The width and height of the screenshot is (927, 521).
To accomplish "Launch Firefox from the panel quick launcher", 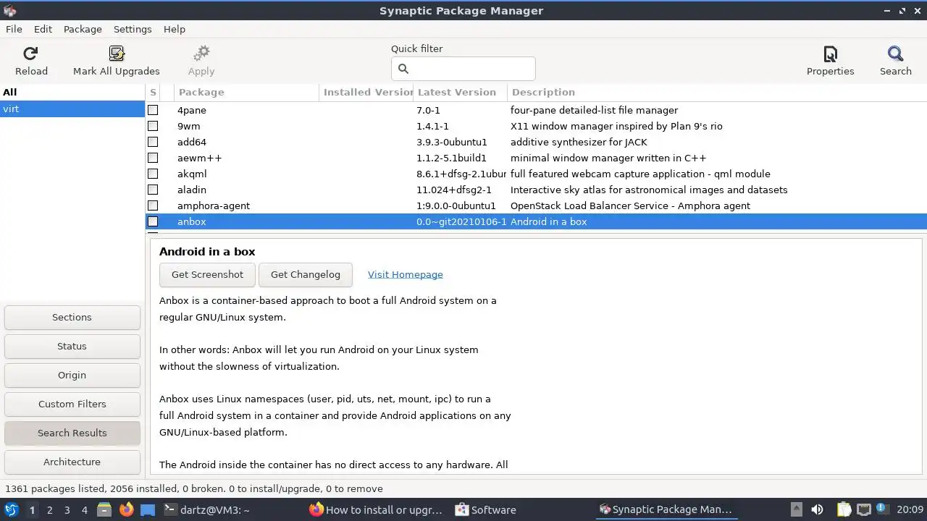I will [x=127, y=509].
